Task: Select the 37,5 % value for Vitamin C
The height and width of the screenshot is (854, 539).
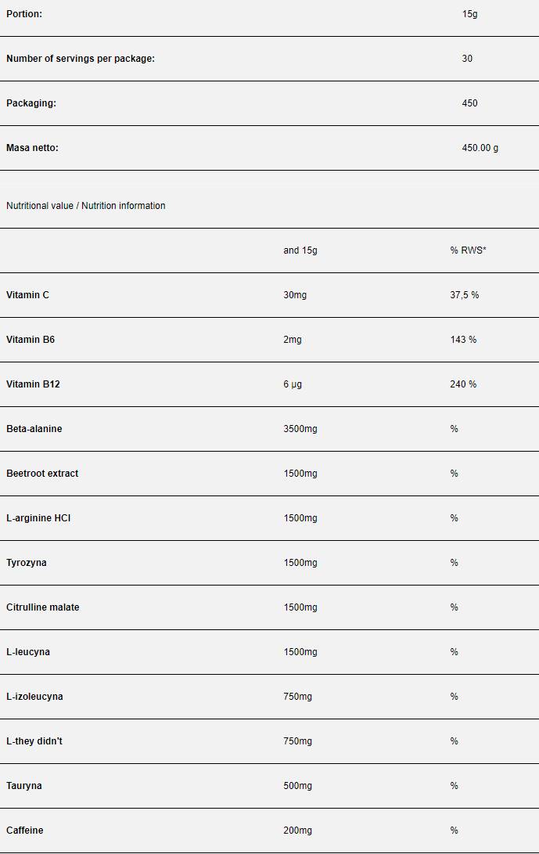Action: point(464,295)
